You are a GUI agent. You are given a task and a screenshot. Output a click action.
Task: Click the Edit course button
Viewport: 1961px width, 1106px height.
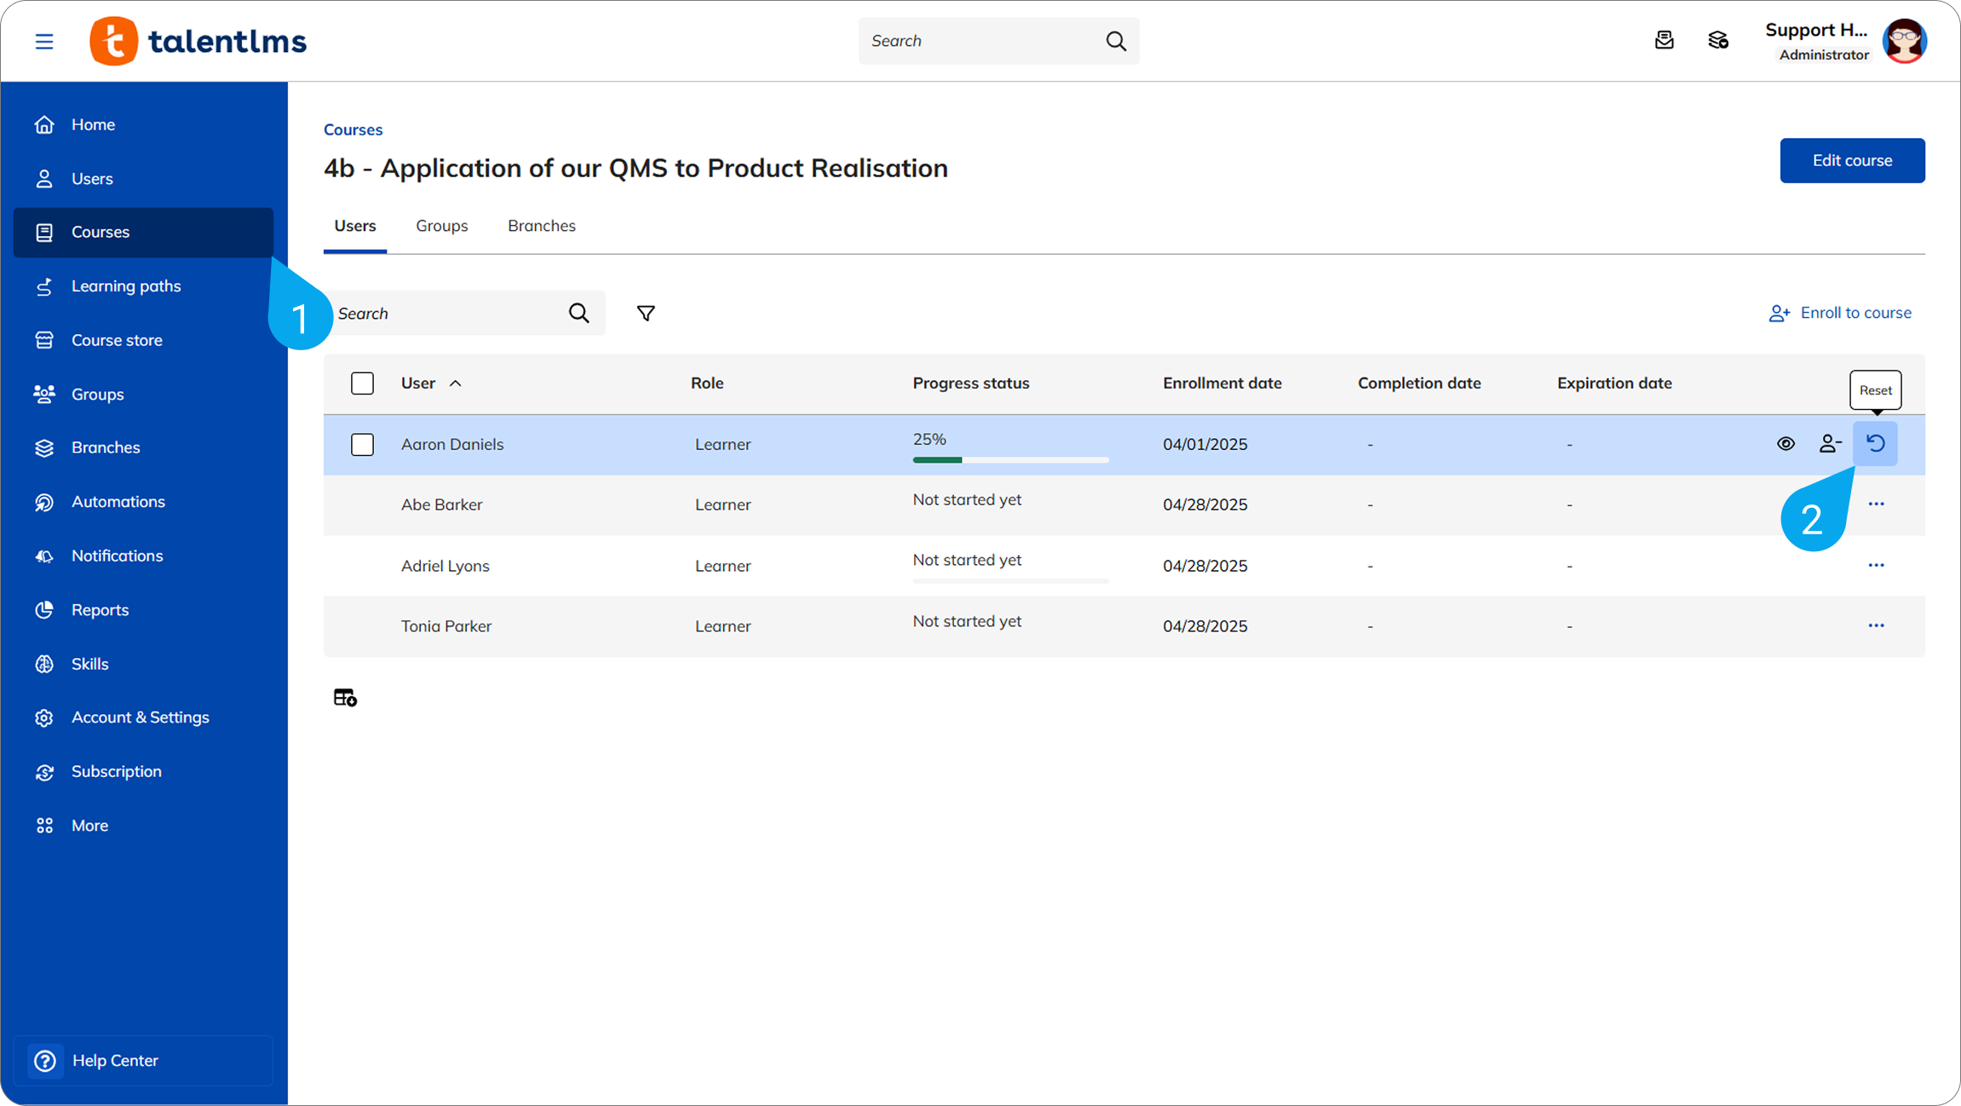pos(1851,160)
